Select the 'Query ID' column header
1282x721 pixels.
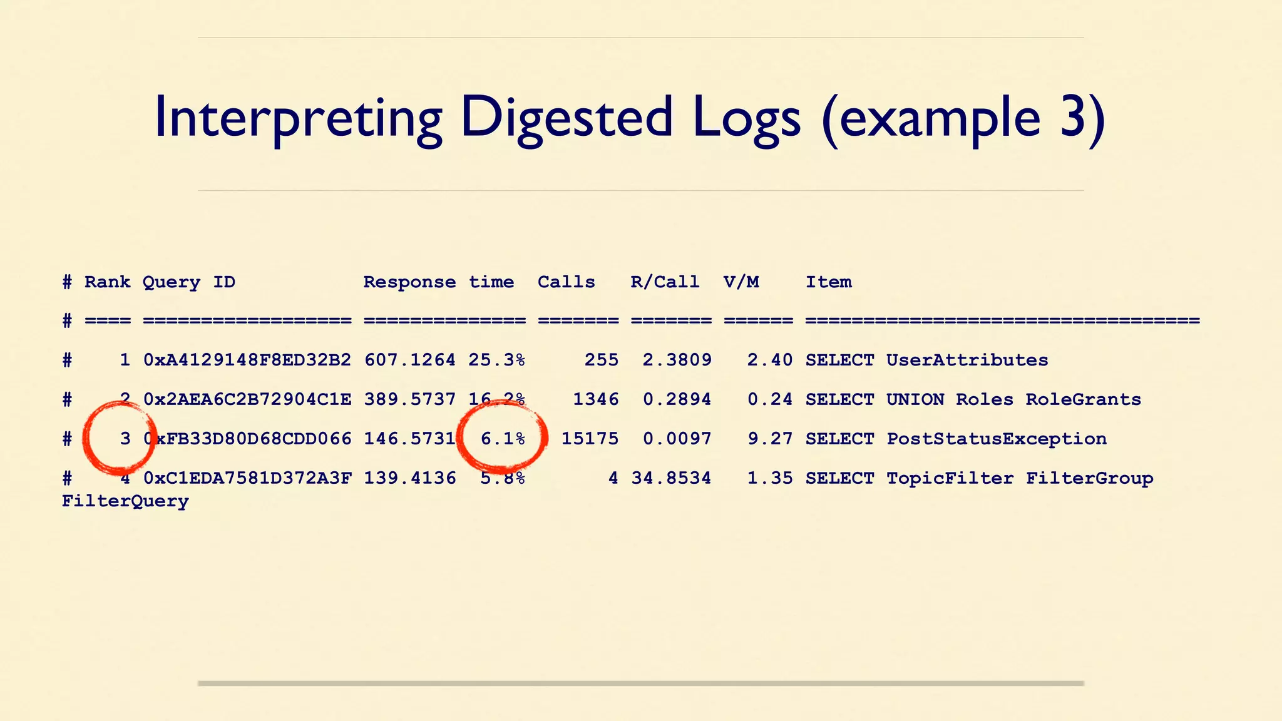(189, 283)
